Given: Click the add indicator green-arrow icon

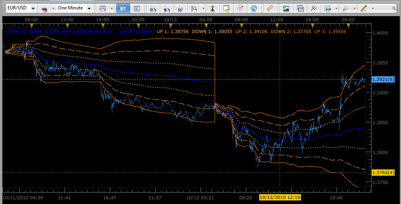Looking at the screenshot, I should [328, 9].
